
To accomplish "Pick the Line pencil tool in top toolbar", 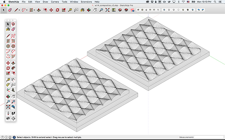I will [16, 10].
